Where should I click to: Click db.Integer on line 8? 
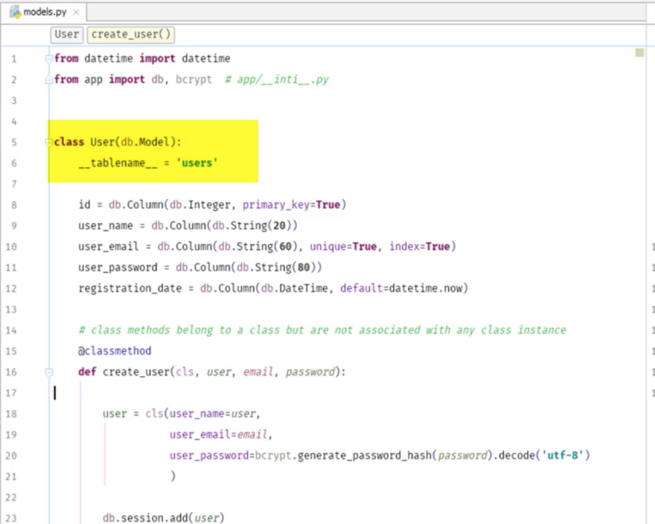click(x=200, y=205)
